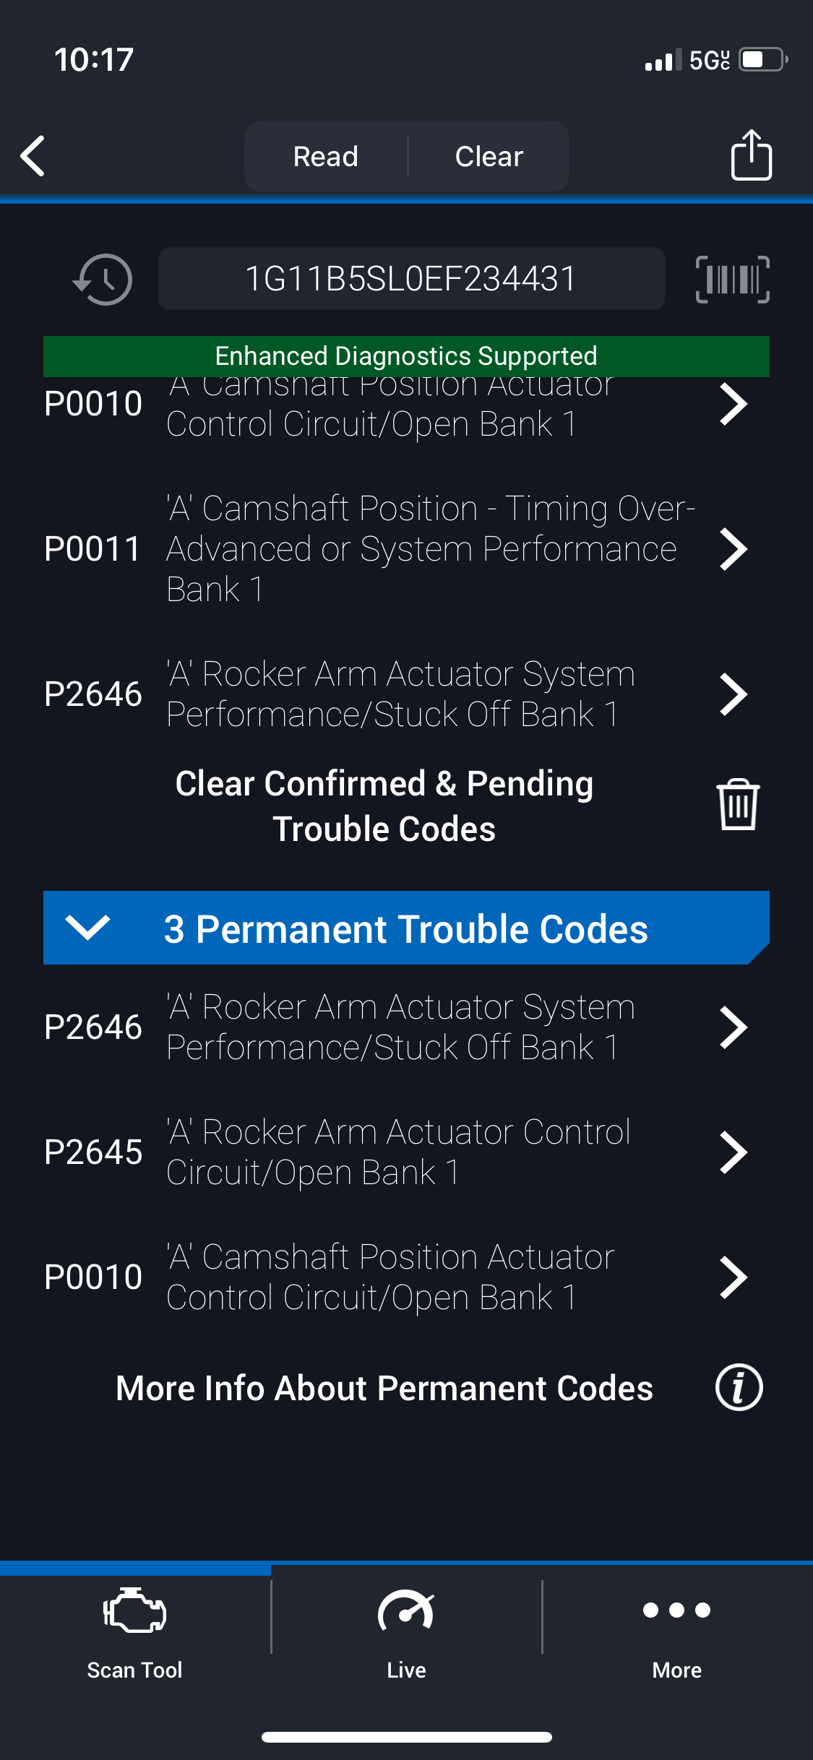Expand permanent code P2645 details
813x1760 pixels.
(x=733, y=1152)
